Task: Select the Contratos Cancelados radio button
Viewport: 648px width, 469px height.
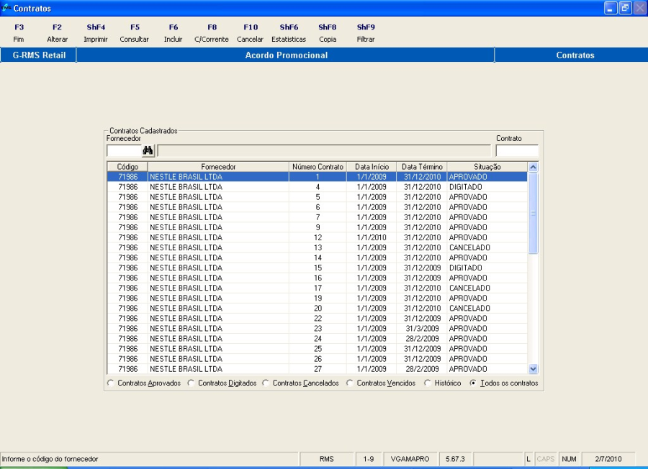Action: [266, 383]
